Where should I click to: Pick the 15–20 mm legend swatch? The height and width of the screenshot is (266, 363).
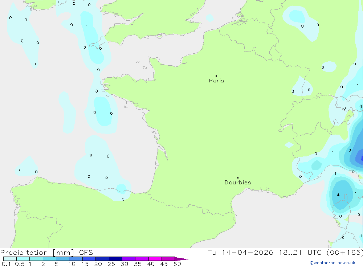[89, 259]
